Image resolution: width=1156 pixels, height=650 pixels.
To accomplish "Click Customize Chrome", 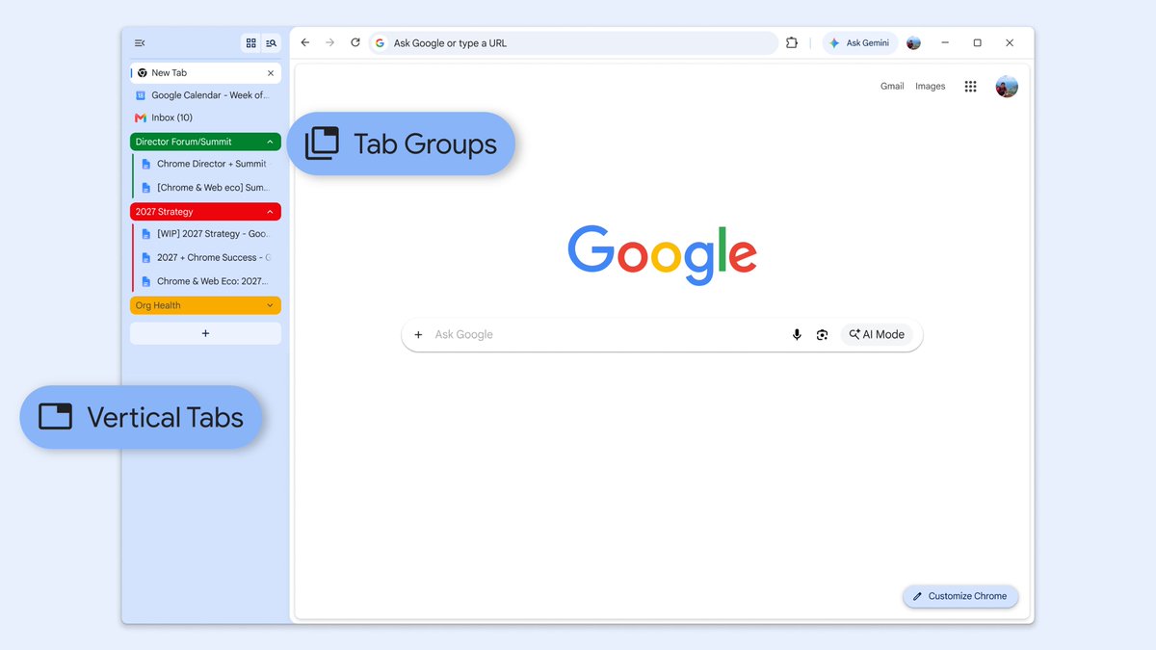I will point(959,596).
